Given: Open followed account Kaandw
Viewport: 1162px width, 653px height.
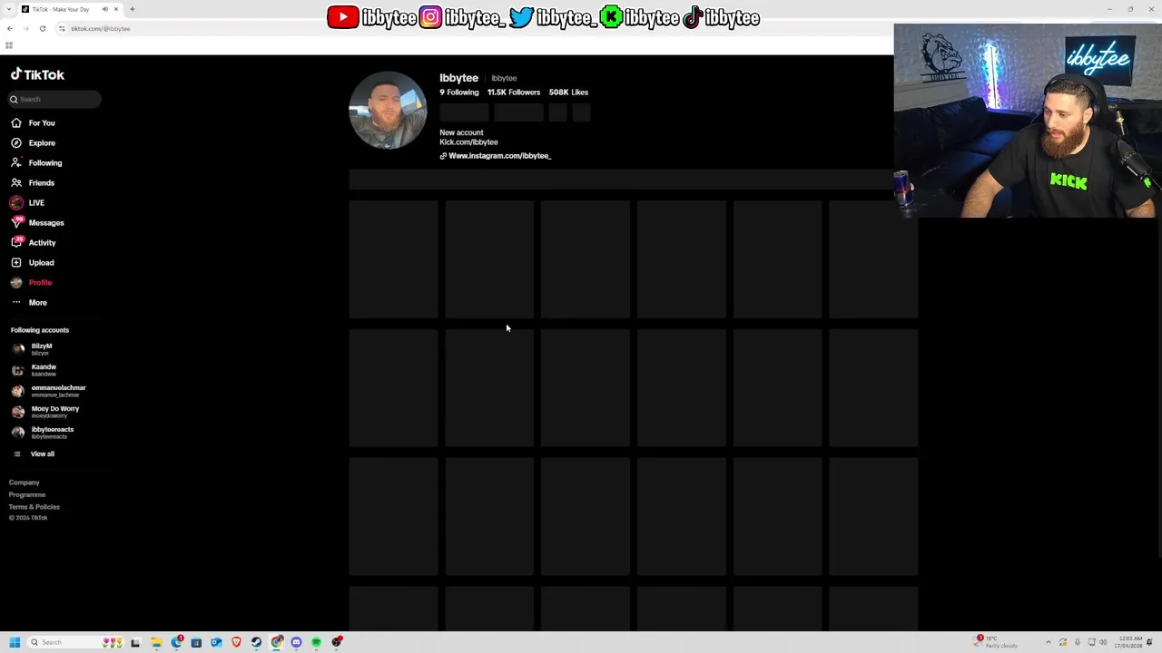Looking at the screenshot, I should pos(35,370).
